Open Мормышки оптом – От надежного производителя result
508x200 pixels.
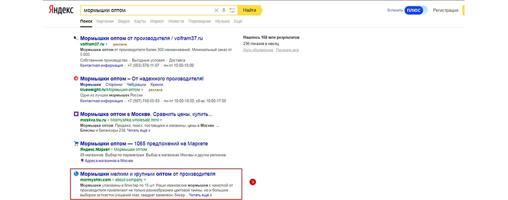pyautogui.click(x=142, y=78)
